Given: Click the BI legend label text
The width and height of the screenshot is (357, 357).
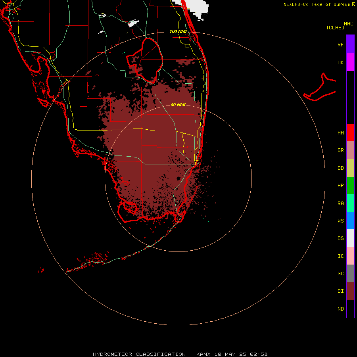Looking at the screenshot, I should tap(340, 291).
